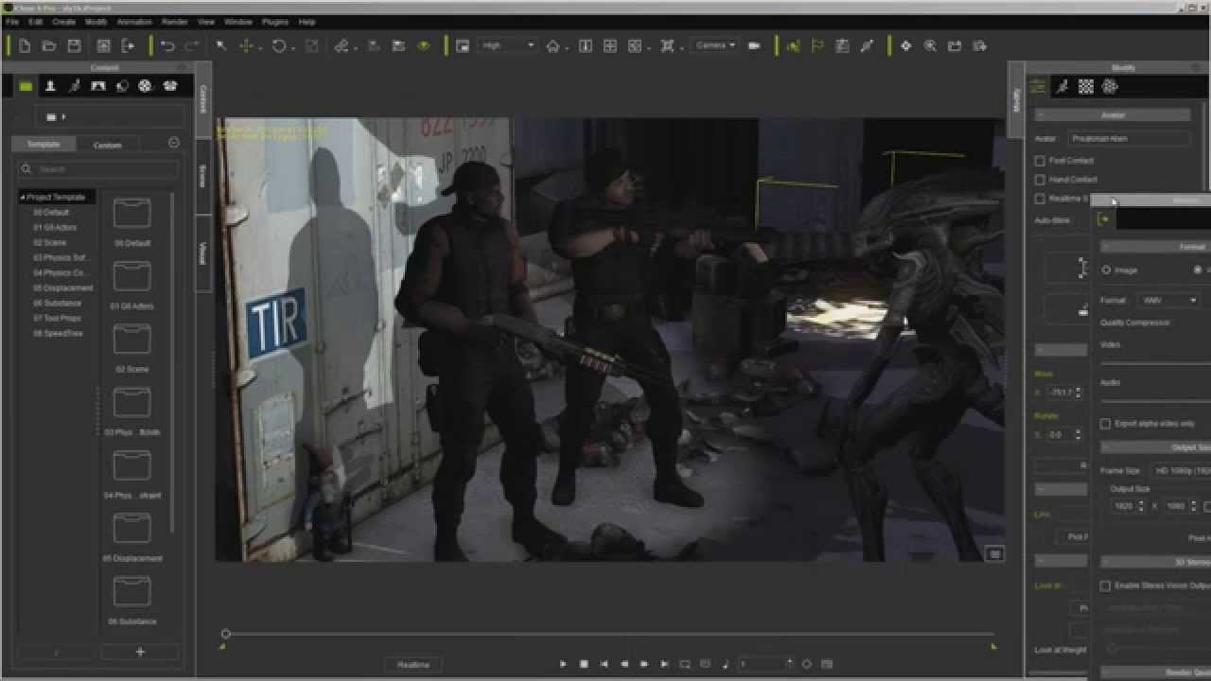Open the Render menu

pos(175,21)
